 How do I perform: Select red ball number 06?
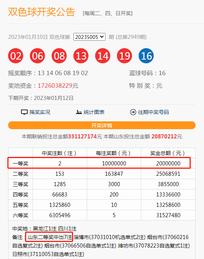pyautogui.click(x=37, y=55)
